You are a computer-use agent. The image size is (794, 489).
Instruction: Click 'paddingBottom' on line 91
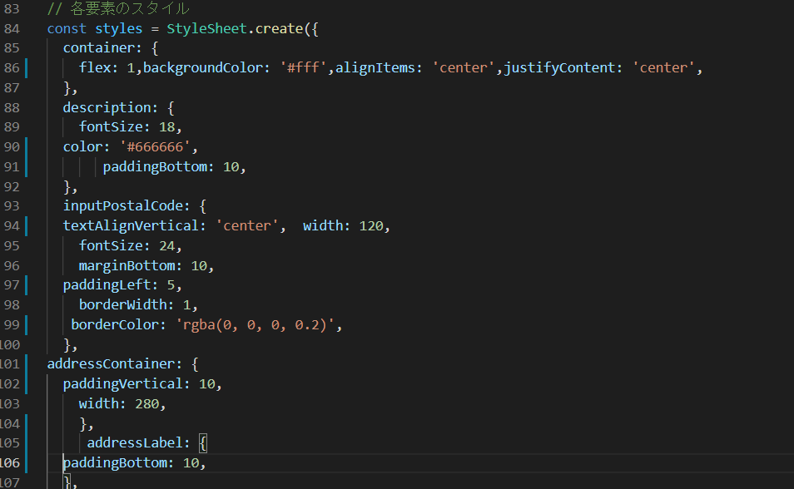(155, 167)
